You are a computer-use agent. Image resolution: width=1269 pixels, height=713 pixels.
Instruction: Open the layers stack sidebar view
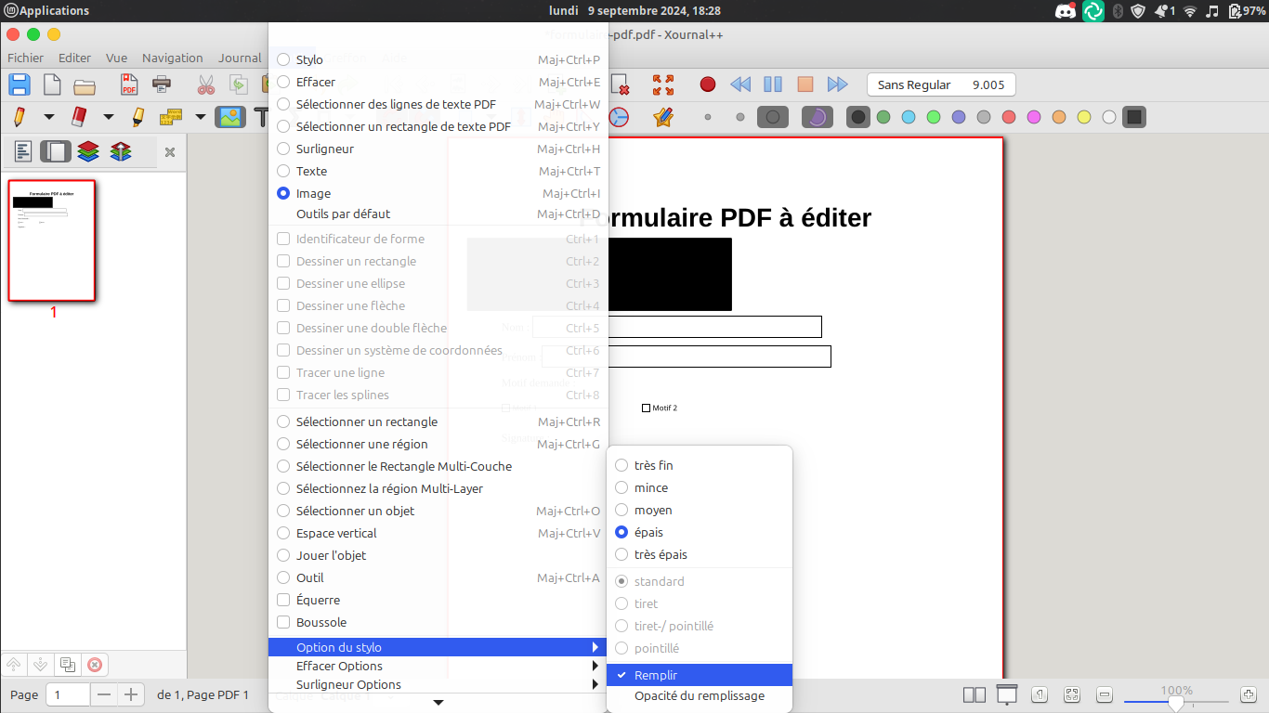point(88,151)
